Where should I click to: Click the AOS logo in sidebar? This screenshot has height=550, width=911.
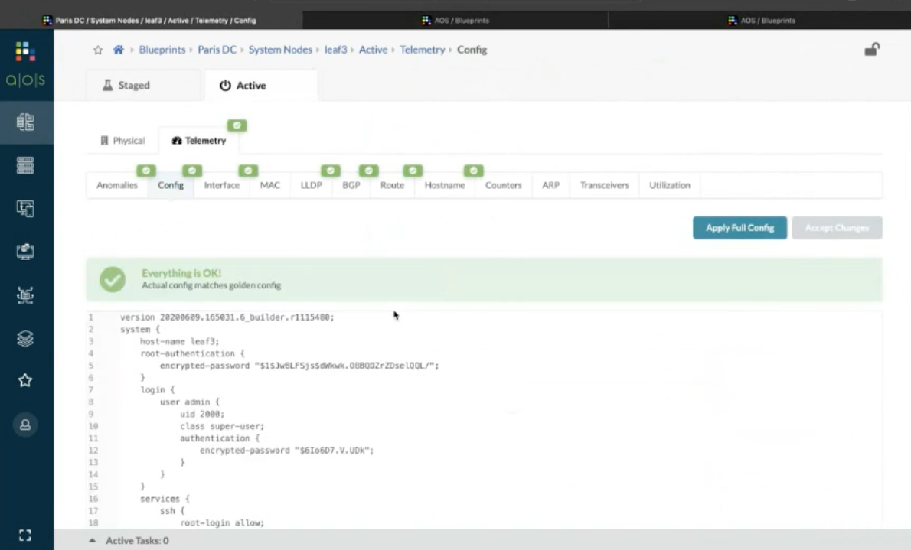tap(25, 64)
